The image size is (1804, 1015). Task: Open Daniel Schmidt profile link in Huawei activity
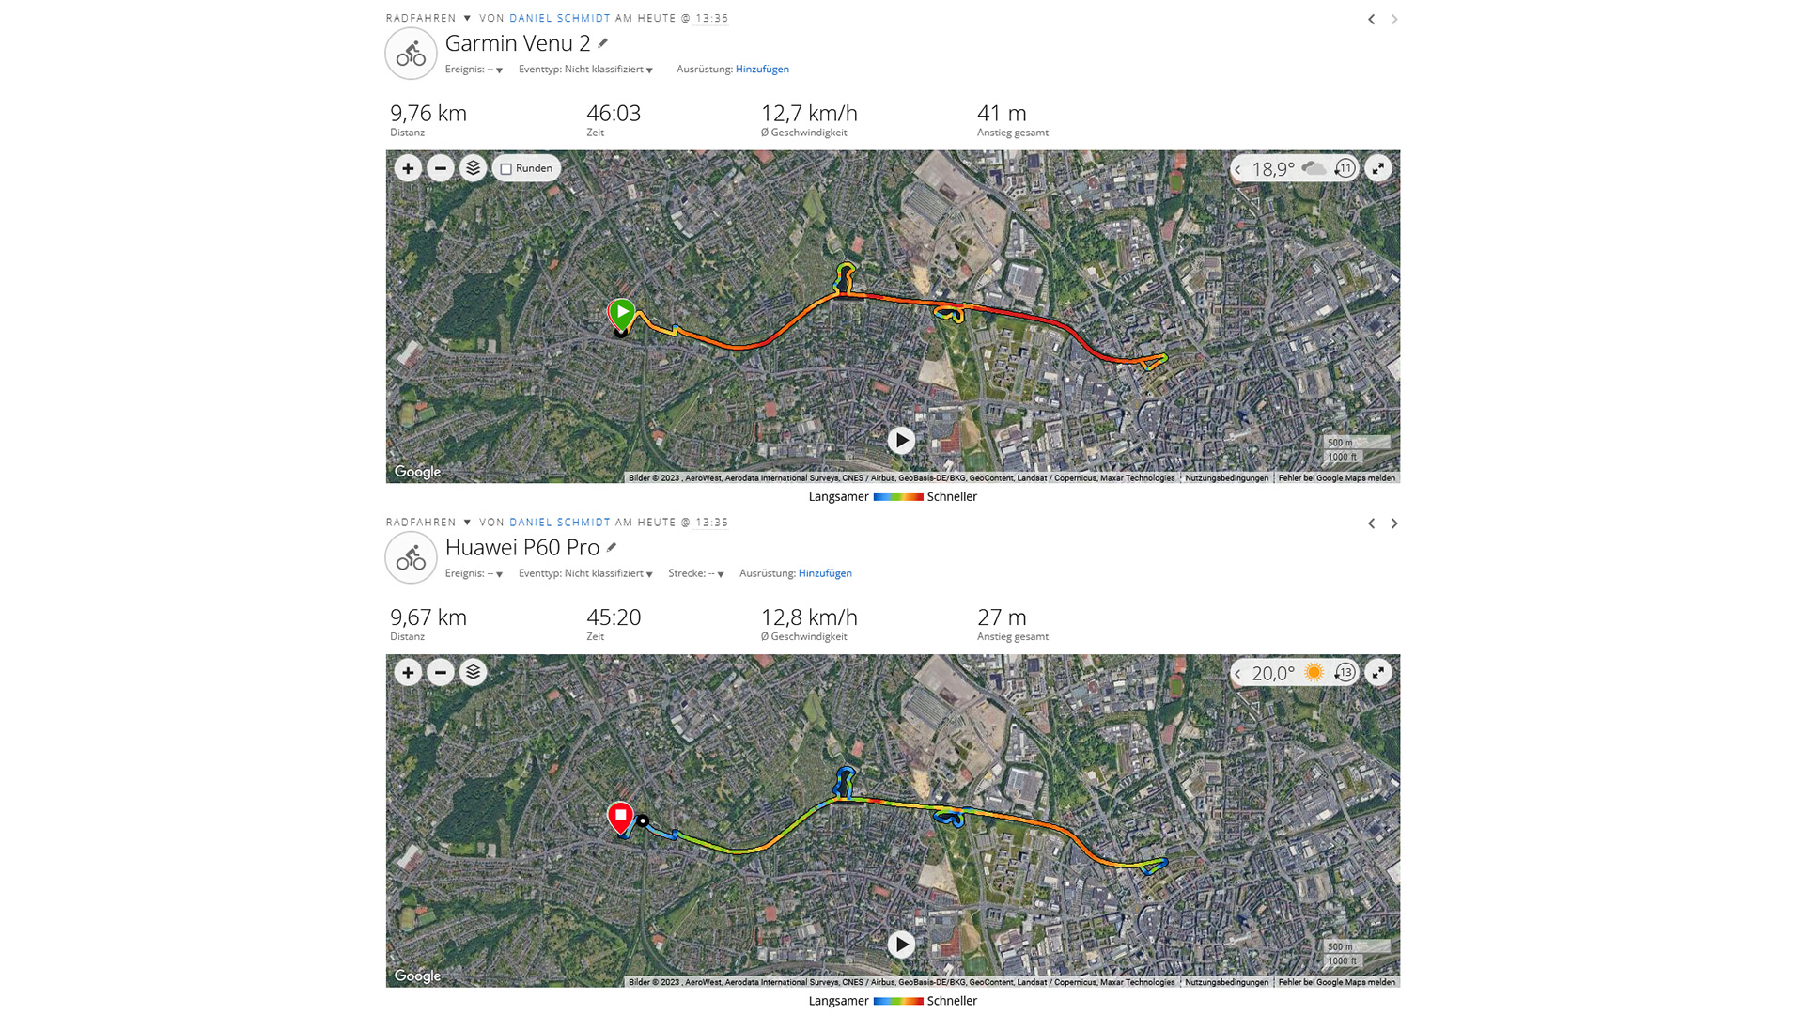pos(560,523)
